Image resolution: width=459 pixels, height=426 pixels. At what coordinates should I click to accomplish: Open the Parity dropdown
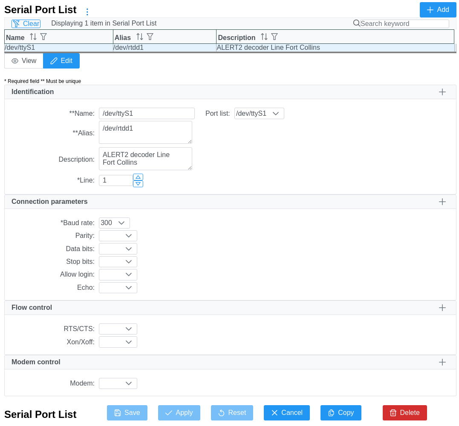click(x=118, y=236)
